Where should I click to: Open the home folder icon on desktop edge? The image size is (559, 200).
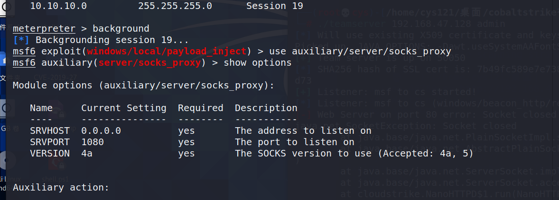coord(3,61)
